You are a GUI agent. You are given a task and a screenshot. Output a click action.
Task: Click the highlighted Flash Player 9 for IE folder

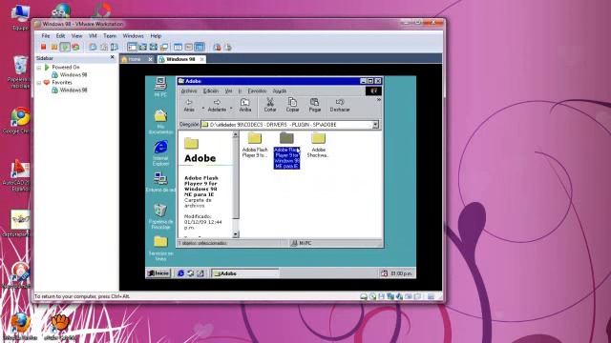pyautogui.click(x=286, y=151)
